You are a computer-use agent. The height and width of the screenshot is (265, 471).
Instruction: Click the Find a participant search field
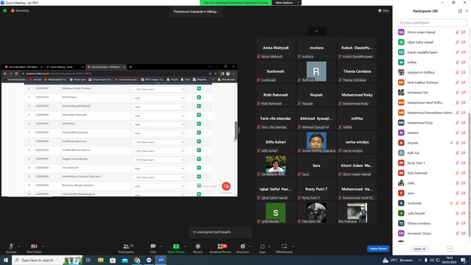[432, 23]
